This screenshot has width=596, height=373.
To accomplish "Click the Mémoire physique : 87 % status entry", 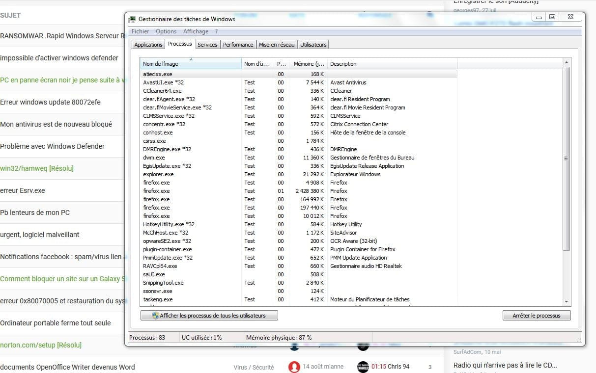I will 279,338.
